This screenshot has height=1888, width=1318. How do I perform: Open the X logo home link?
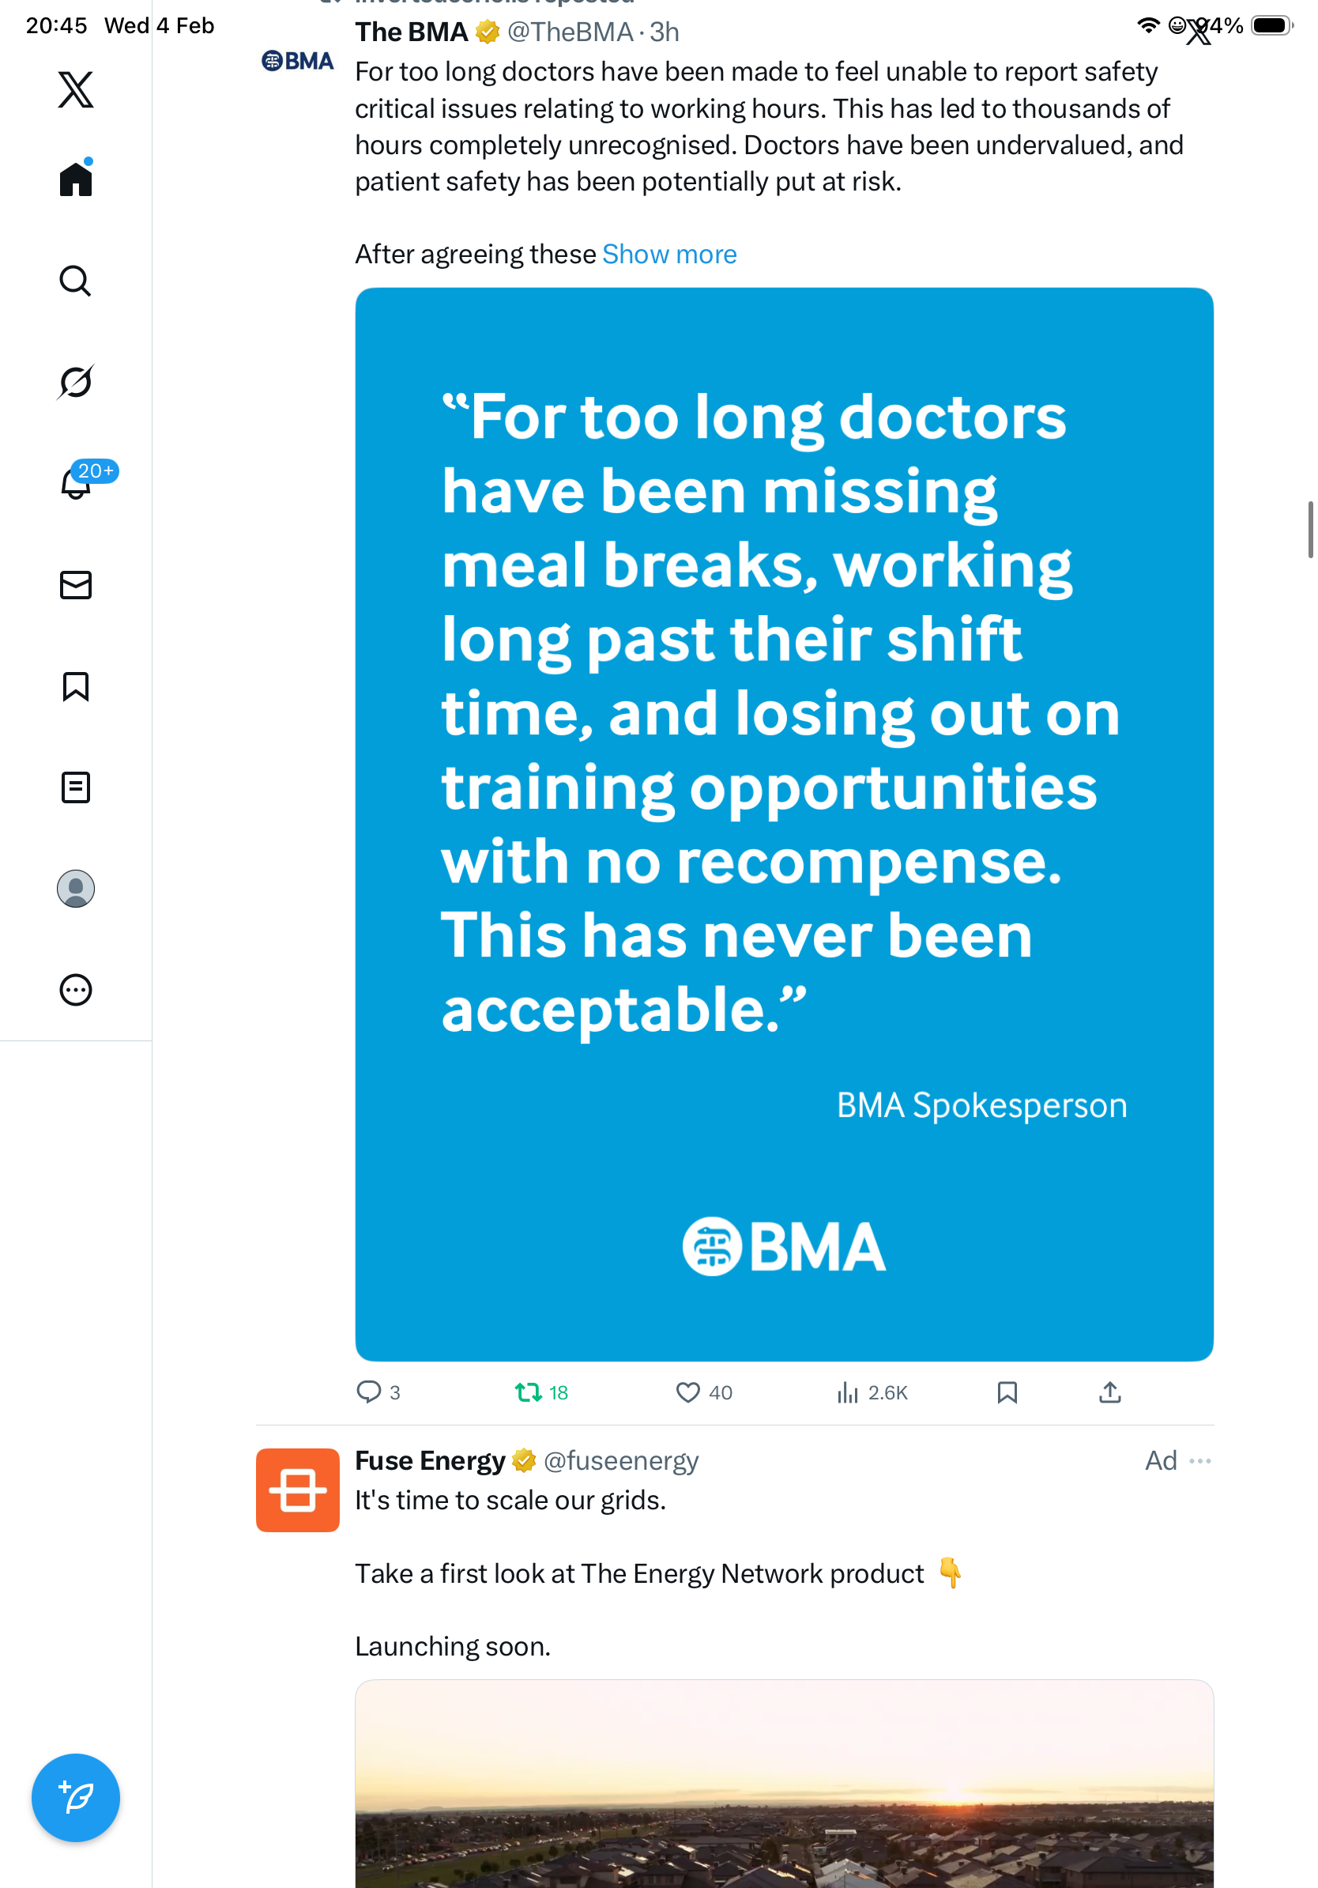coord(76,89)
